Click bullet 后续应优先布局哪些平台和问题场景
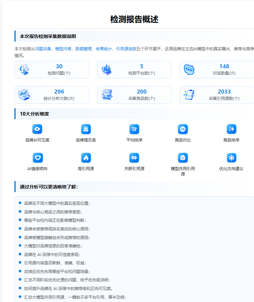The image size is (254, 302). point(57,271)
